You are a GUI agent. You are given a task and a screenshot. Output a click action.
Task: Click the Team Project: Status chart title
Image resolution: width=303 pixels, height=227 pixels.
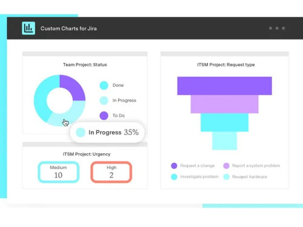coord(85,65)
